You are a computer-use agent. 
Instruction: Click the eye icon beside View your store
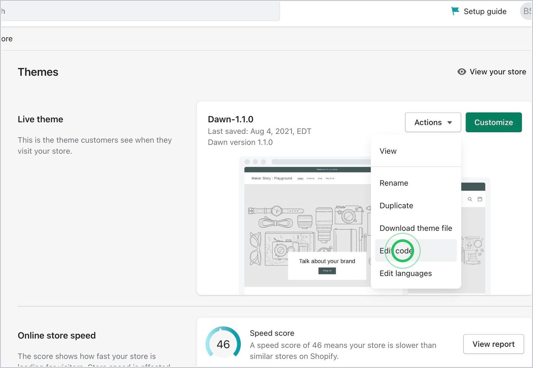(461, 72)
